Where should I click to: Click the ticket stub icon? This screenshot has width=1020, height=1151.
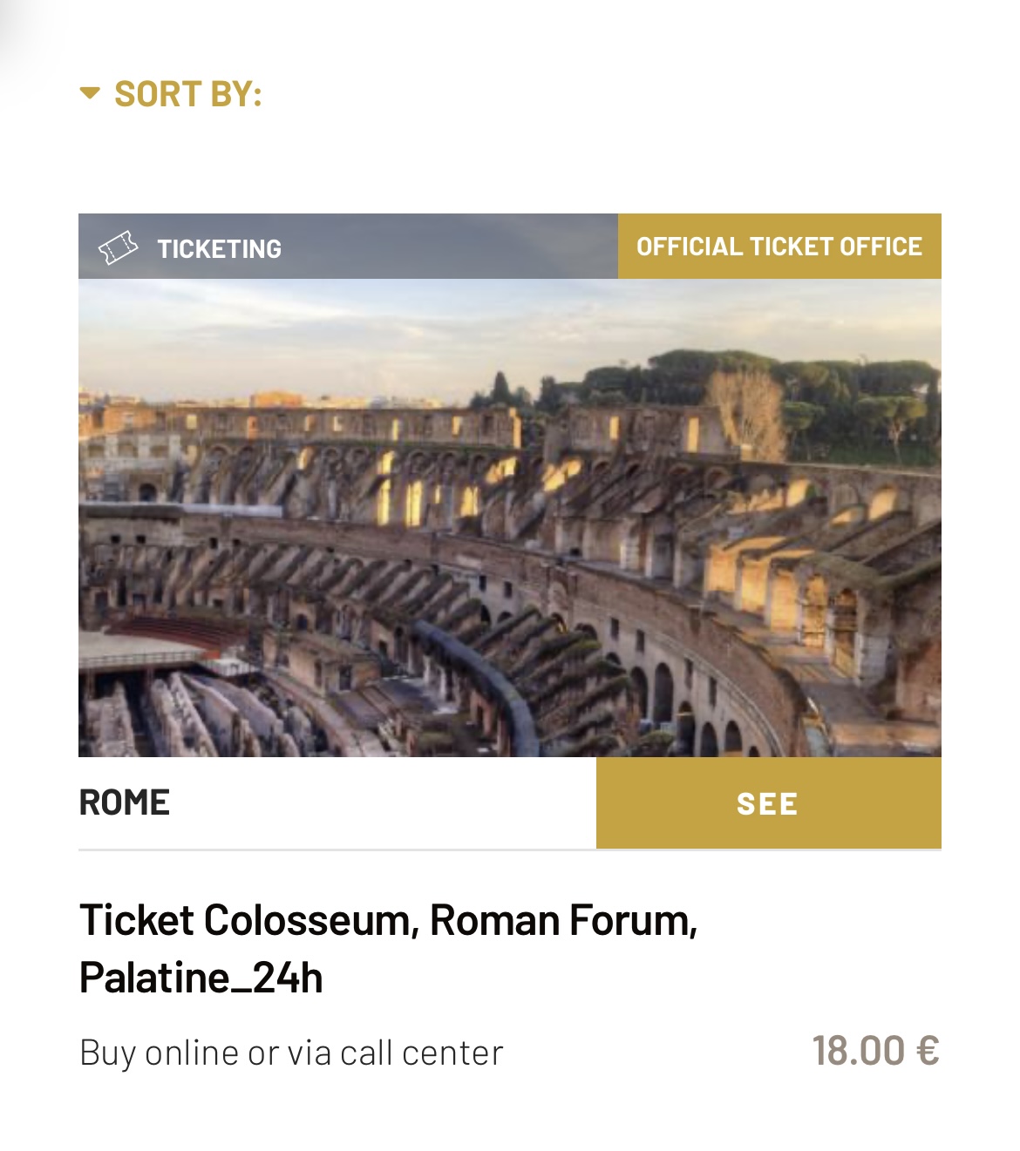coord(118,248)
